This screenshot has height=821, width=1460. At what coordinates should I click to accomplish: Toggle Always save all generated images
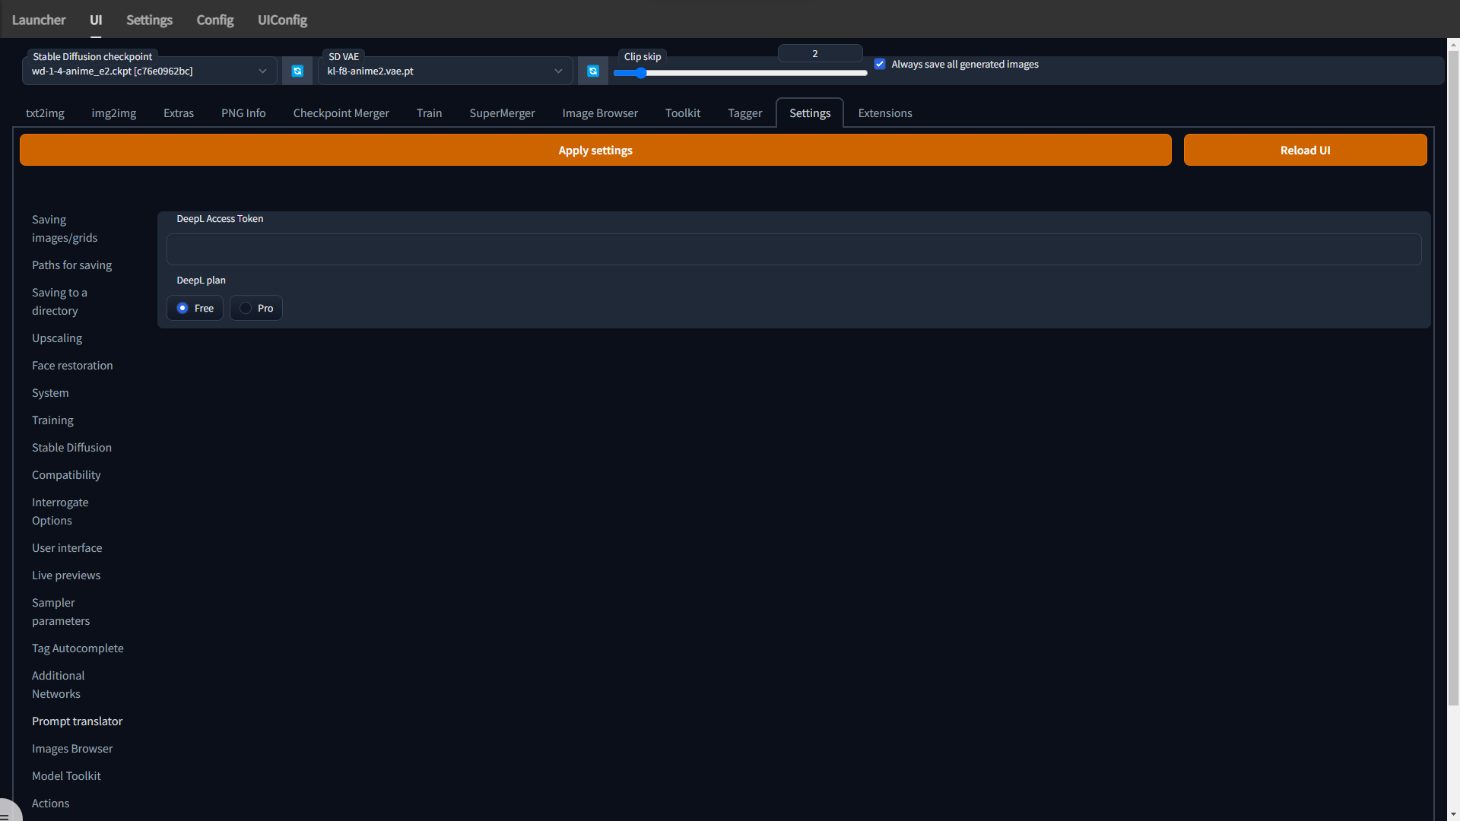(x=880, y=64)
